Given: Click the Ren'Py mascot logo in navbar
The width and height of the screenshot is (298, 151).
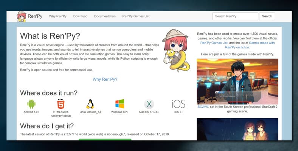Looking at the screenshot, I should coord(21,17).
